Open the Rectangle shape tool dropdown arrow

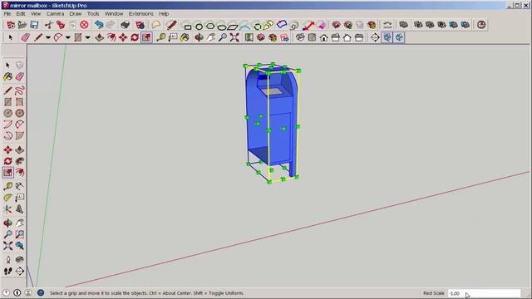pyautogui.click(x=87, y=37)
